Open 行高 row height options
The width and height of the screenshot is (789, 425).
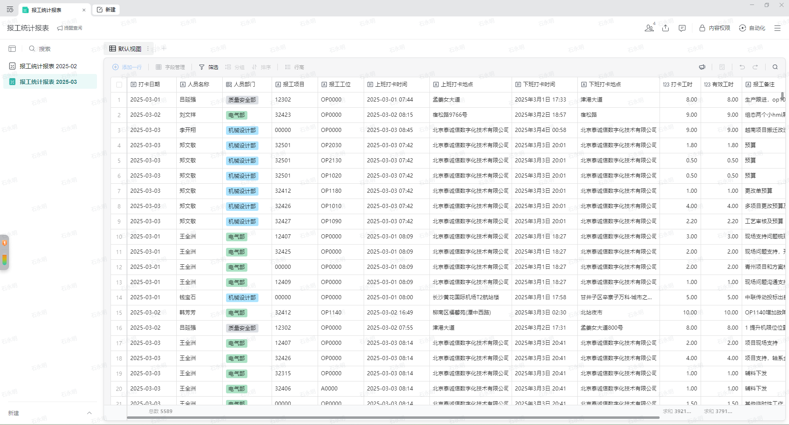point(295,67)
